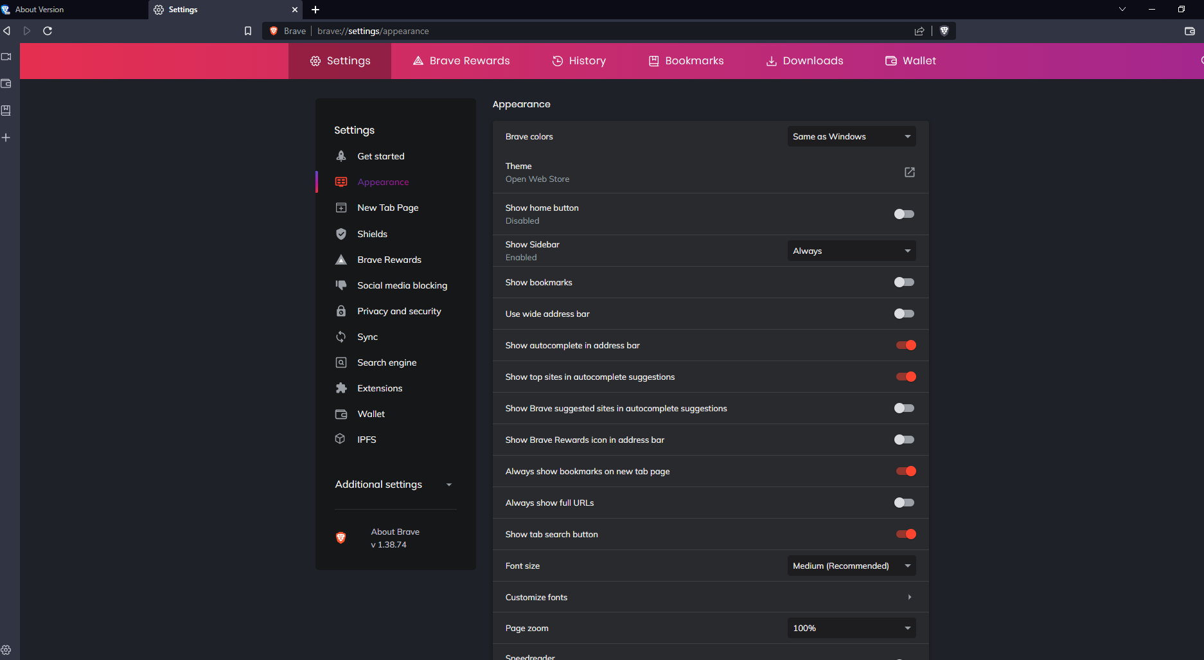The width and height of the screenshot is (1204, 660).
Task: Click the rocket icon beside Get started
Action: 341,156
